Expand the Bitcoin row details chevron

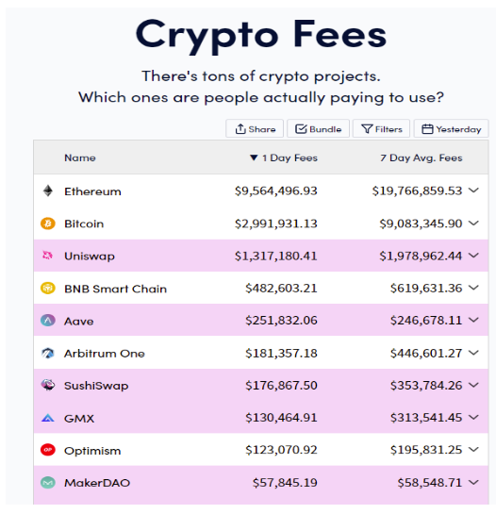click(473, 223)
